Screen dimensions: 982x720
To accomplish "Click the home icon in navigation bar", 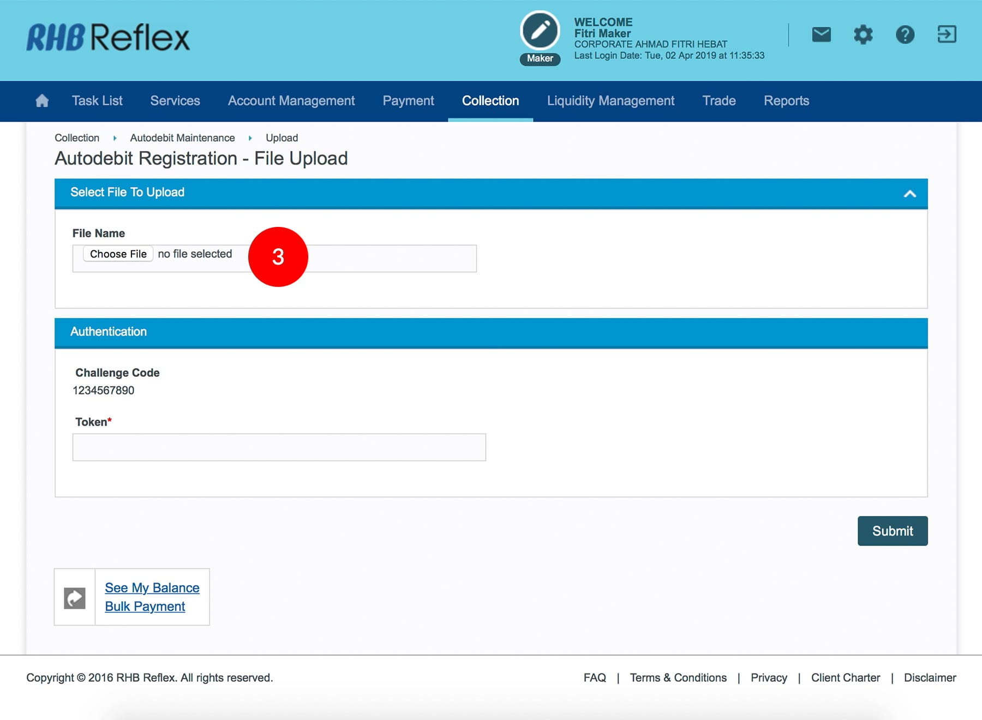I will [42, 101].
